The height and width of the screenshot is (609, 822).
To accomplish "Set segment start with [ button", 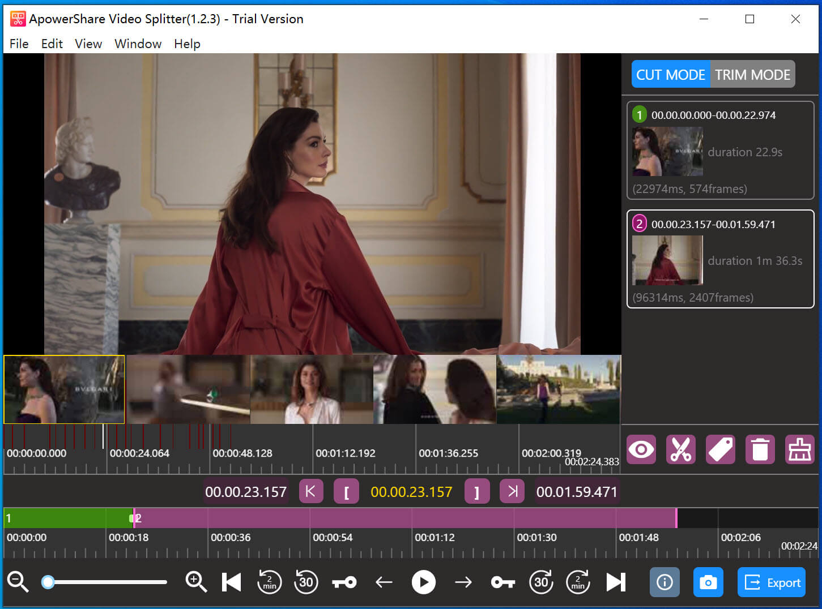I will tap(346, 492).
